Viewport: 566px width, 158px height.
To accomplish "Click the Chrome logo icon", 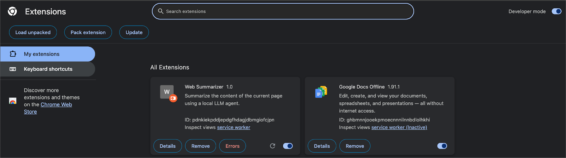I will pyautogui.click(x=12, y=11).
